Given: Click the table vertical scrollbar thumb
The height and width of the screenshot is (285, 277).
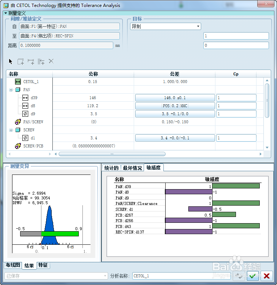Looking at the screenshot, I should pyautogui.click(x=267, y=101).
